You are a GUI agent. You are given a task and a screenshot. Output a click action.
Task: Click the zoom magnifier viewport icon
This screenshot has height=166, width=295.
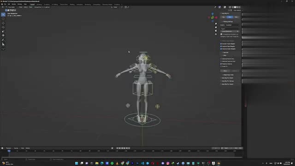point(216,24)
